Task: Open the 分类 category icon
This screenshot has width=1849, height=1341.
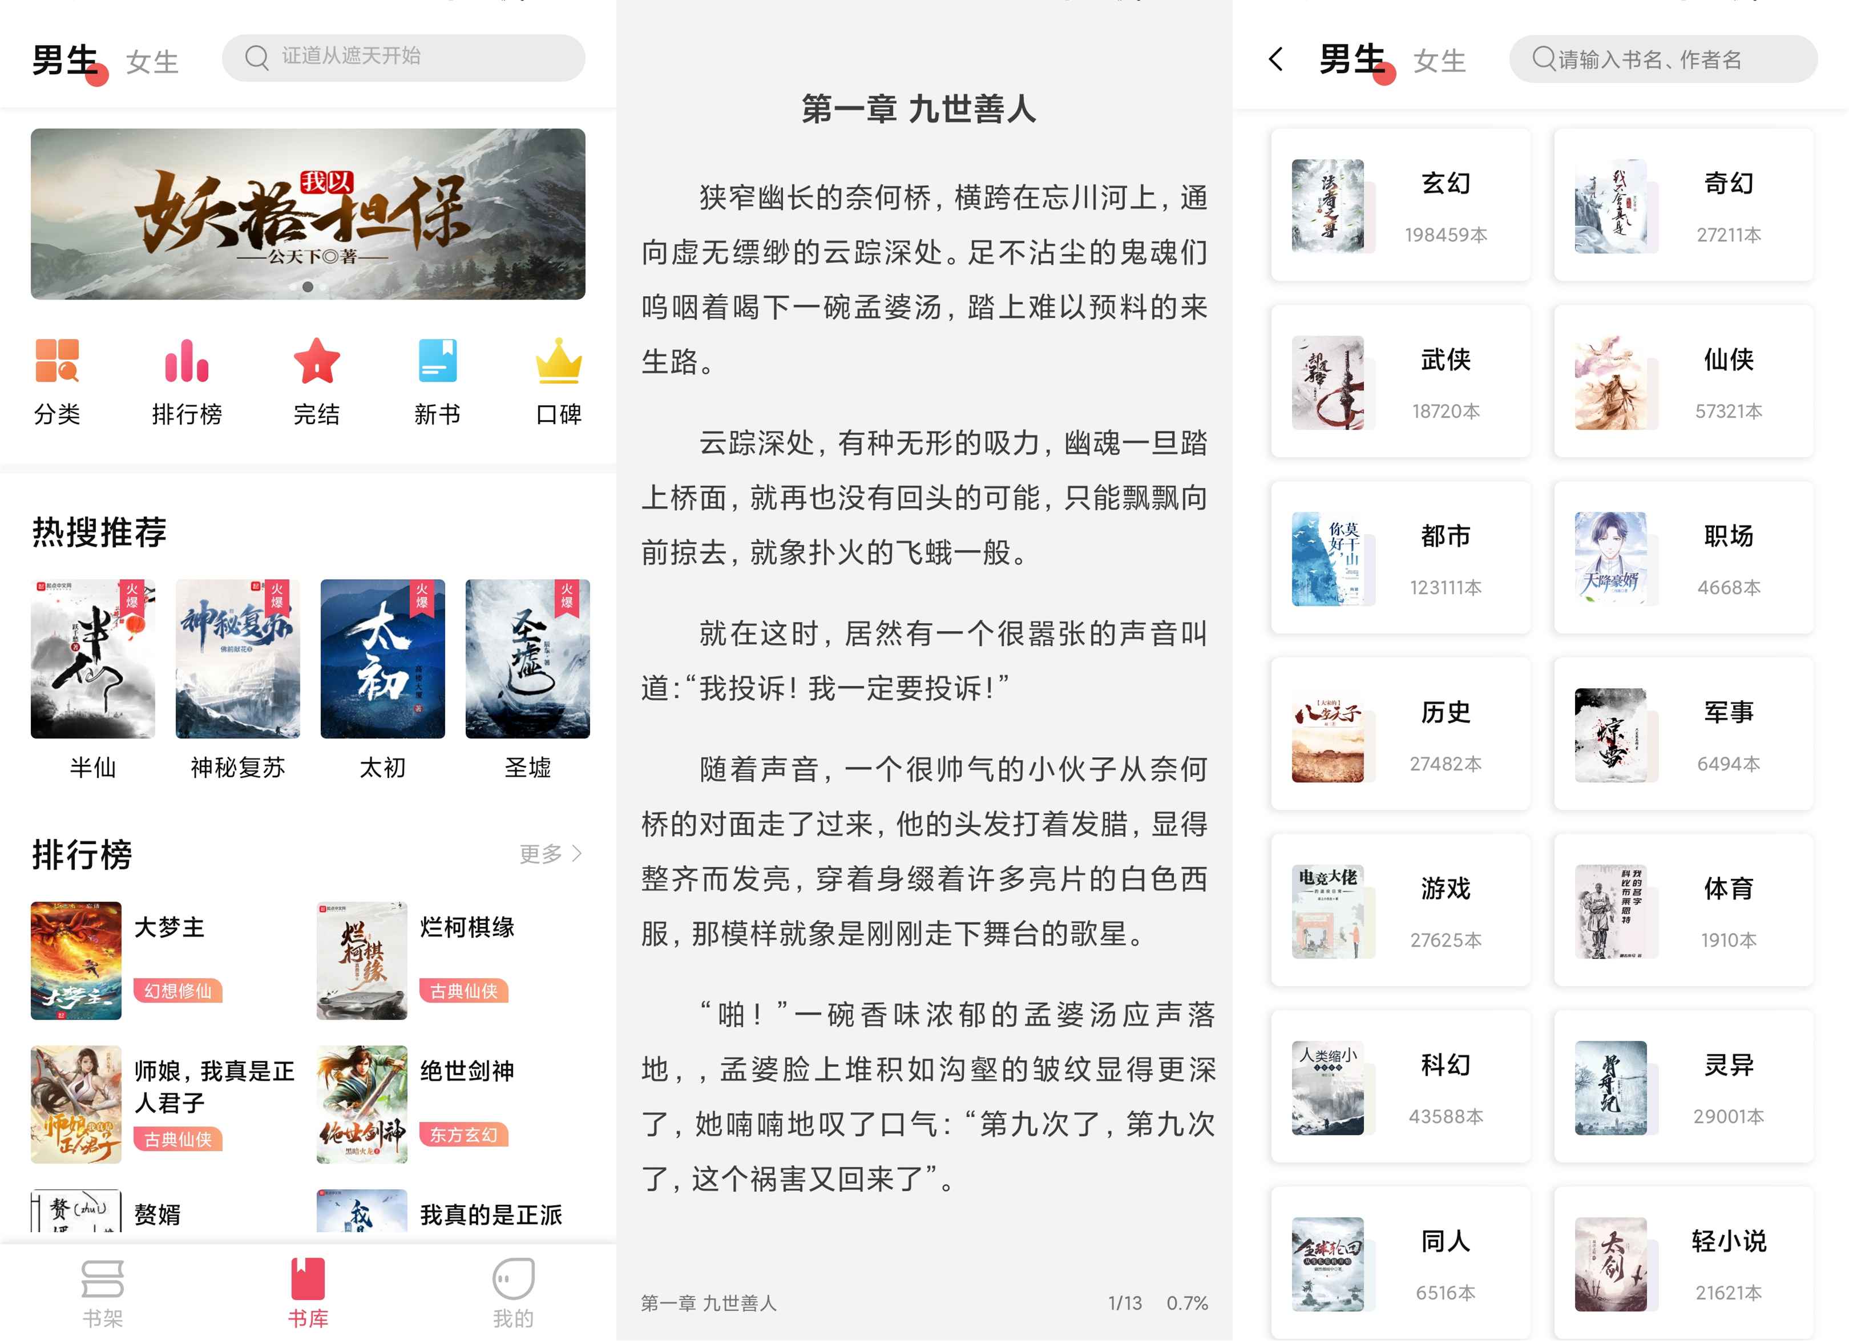Action: pos(57,361)
